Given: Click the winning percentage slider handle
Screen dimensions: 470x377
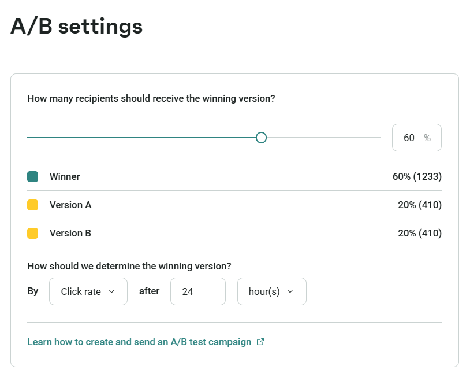Looking at the screenshot, I should tap(261, 138).
